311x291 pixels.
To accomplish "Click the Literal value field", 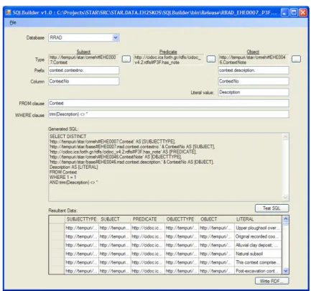I will pos(254,92).
